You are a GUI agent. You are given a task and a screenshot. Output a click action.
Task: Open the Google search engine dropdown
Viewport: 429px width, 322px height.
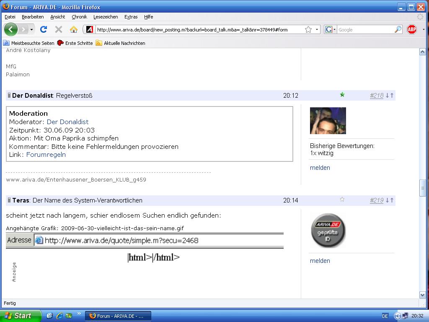click(x=330, y=29)
